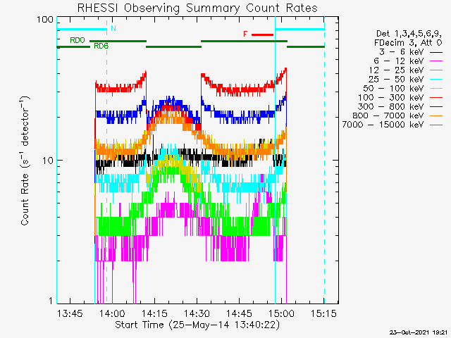This screenshot has height=338, width=451.
Task: Click the green "RD0" flag label
Action: click(78, 40)
